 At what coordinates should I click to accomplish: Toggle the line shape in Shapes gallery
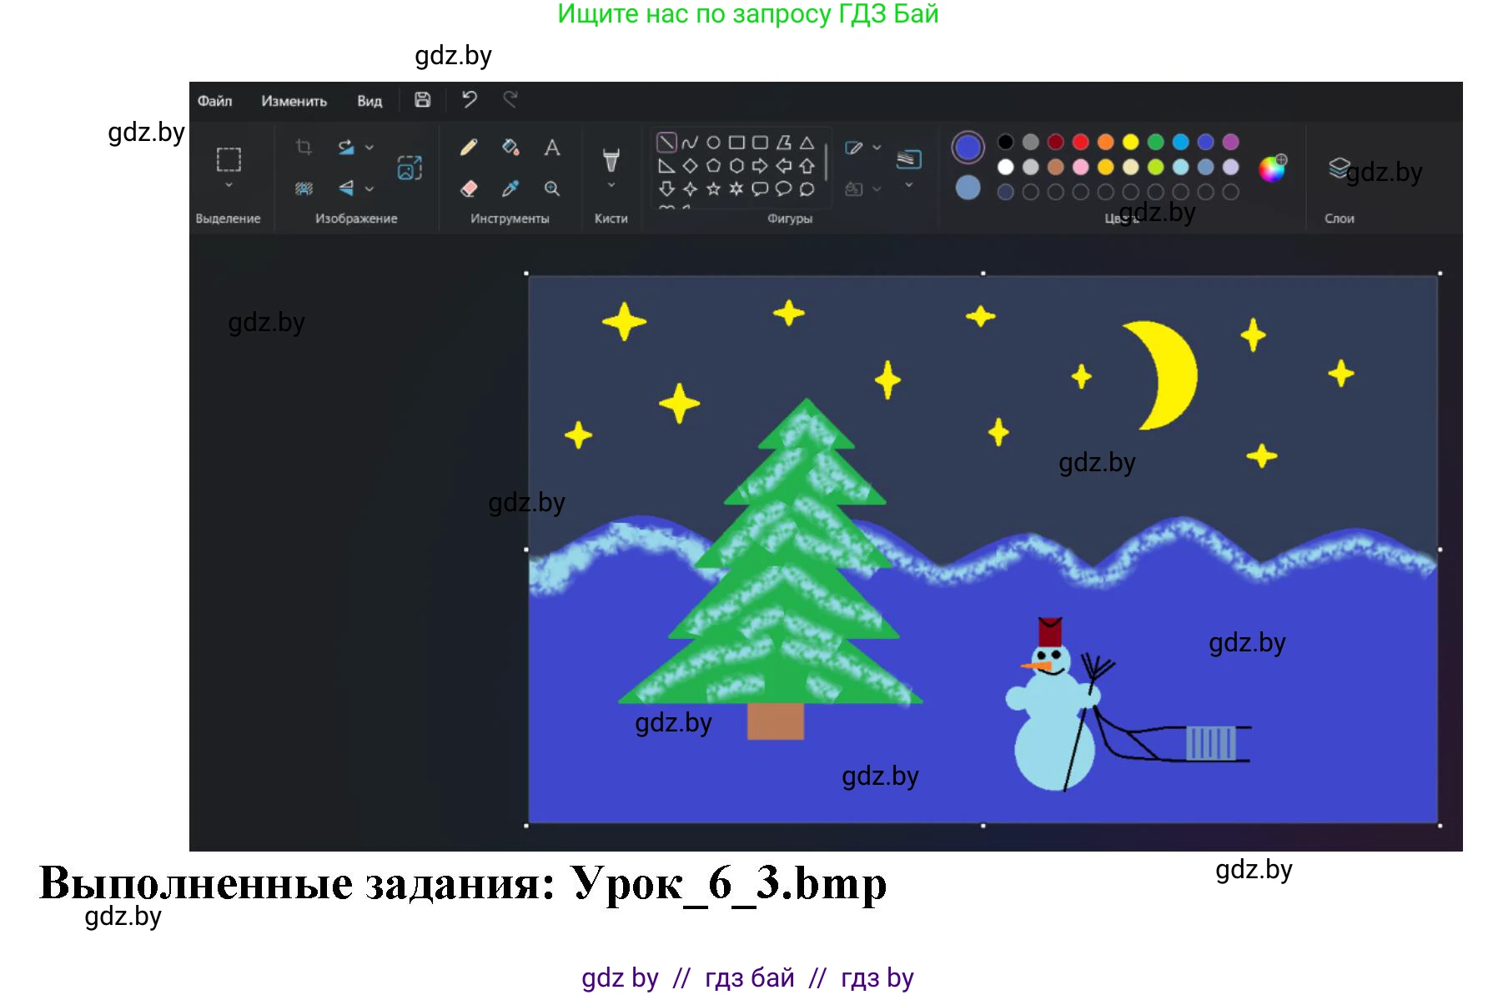(x=666, y=143)
